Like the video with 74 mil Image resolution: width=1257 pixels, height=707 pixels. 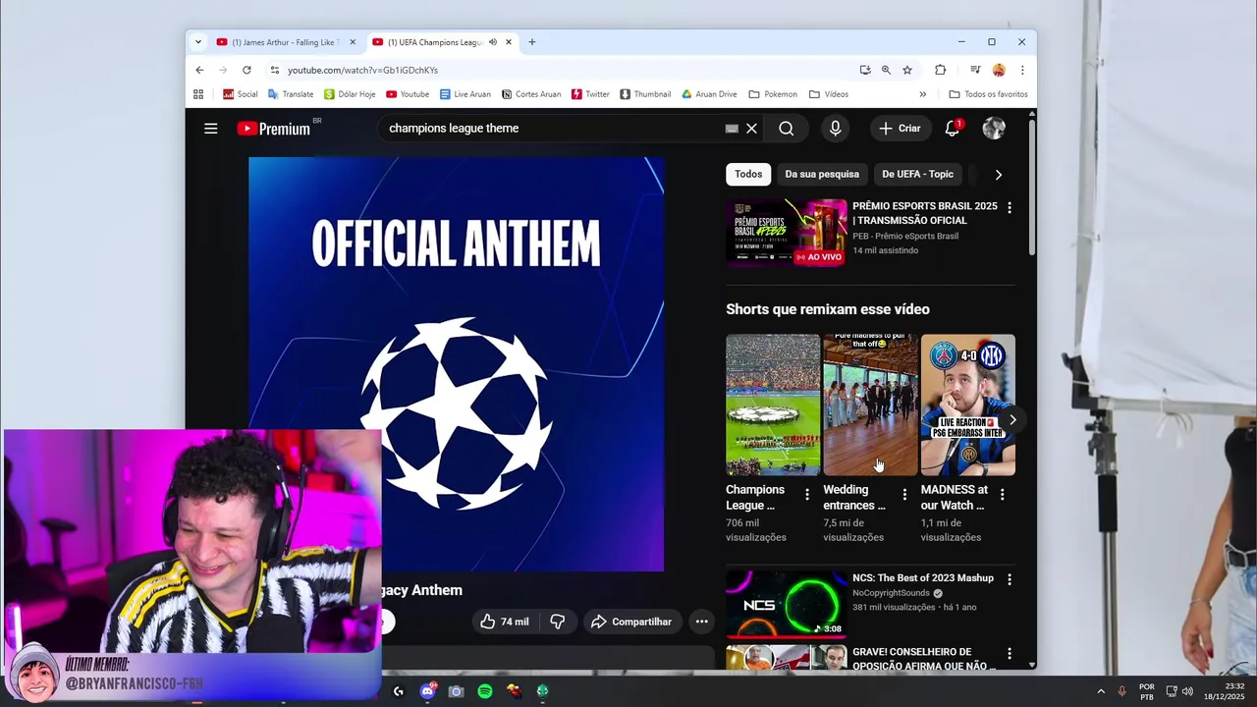pos(505,622)
